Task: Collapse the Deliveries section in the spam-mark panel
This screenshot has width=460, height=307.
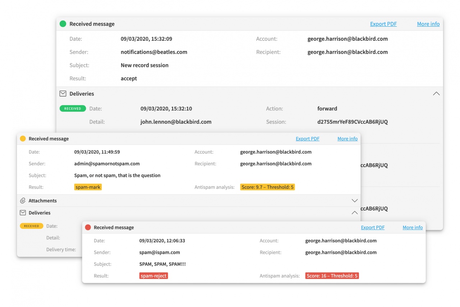Action: click(x=354, y=213)
